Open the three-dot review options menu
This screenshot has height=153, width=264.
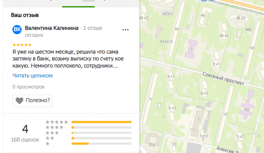[125, 30]
